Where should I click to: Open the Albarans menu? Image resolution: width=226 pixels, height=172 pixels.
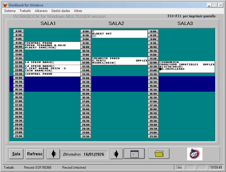(x=41, y=11)
